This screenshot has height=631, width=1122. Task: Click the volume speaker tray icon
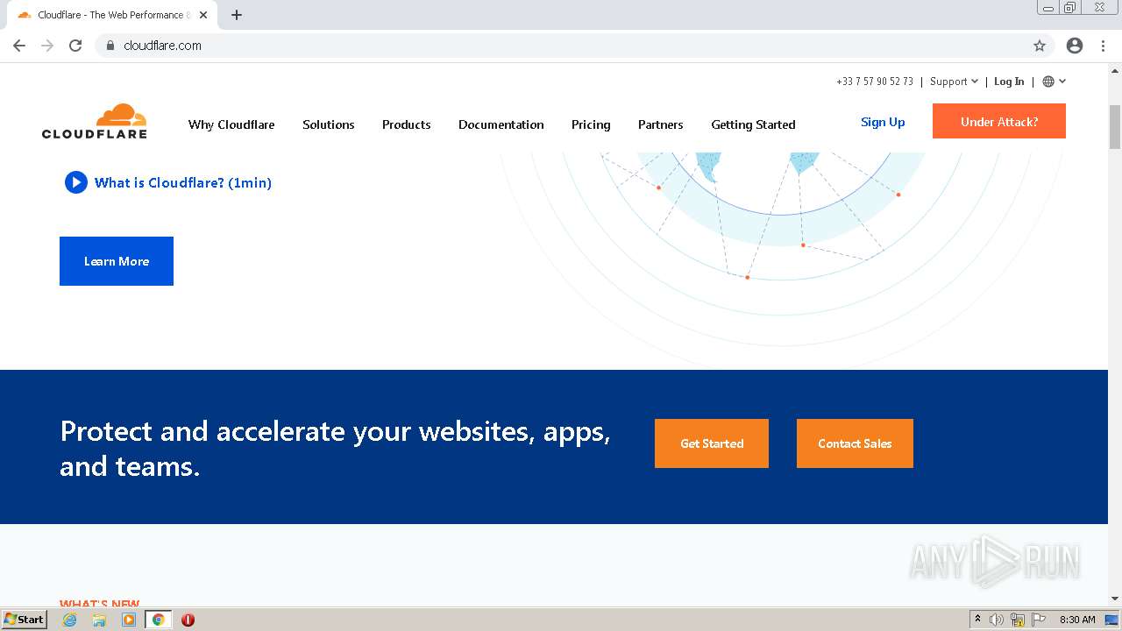pyautogui.click(x=997, y=620)
